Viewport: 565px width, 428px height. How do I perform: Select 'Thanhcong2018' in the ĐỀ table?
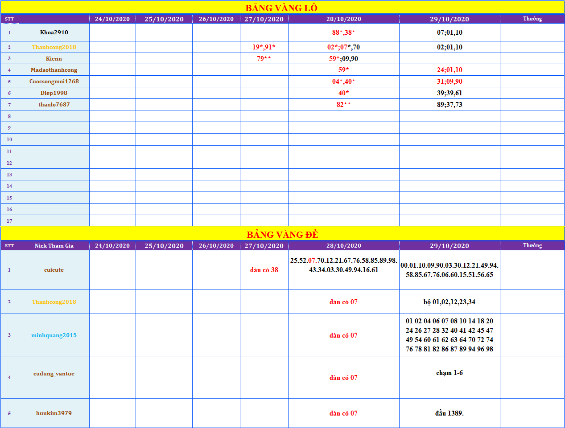coord(54,302)
